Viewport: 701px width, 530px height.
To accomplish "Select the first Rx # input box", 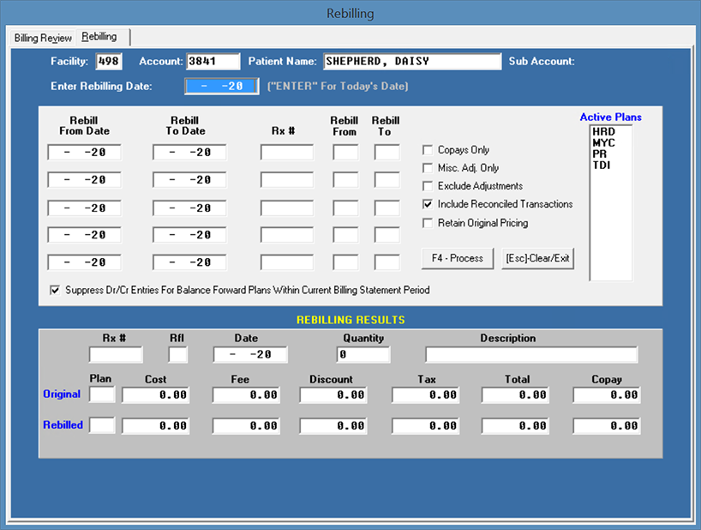I will point(287,153).
